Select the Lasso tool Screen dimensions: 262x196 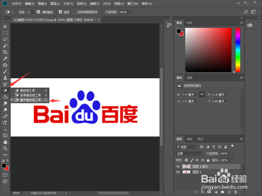pos(5,39)
